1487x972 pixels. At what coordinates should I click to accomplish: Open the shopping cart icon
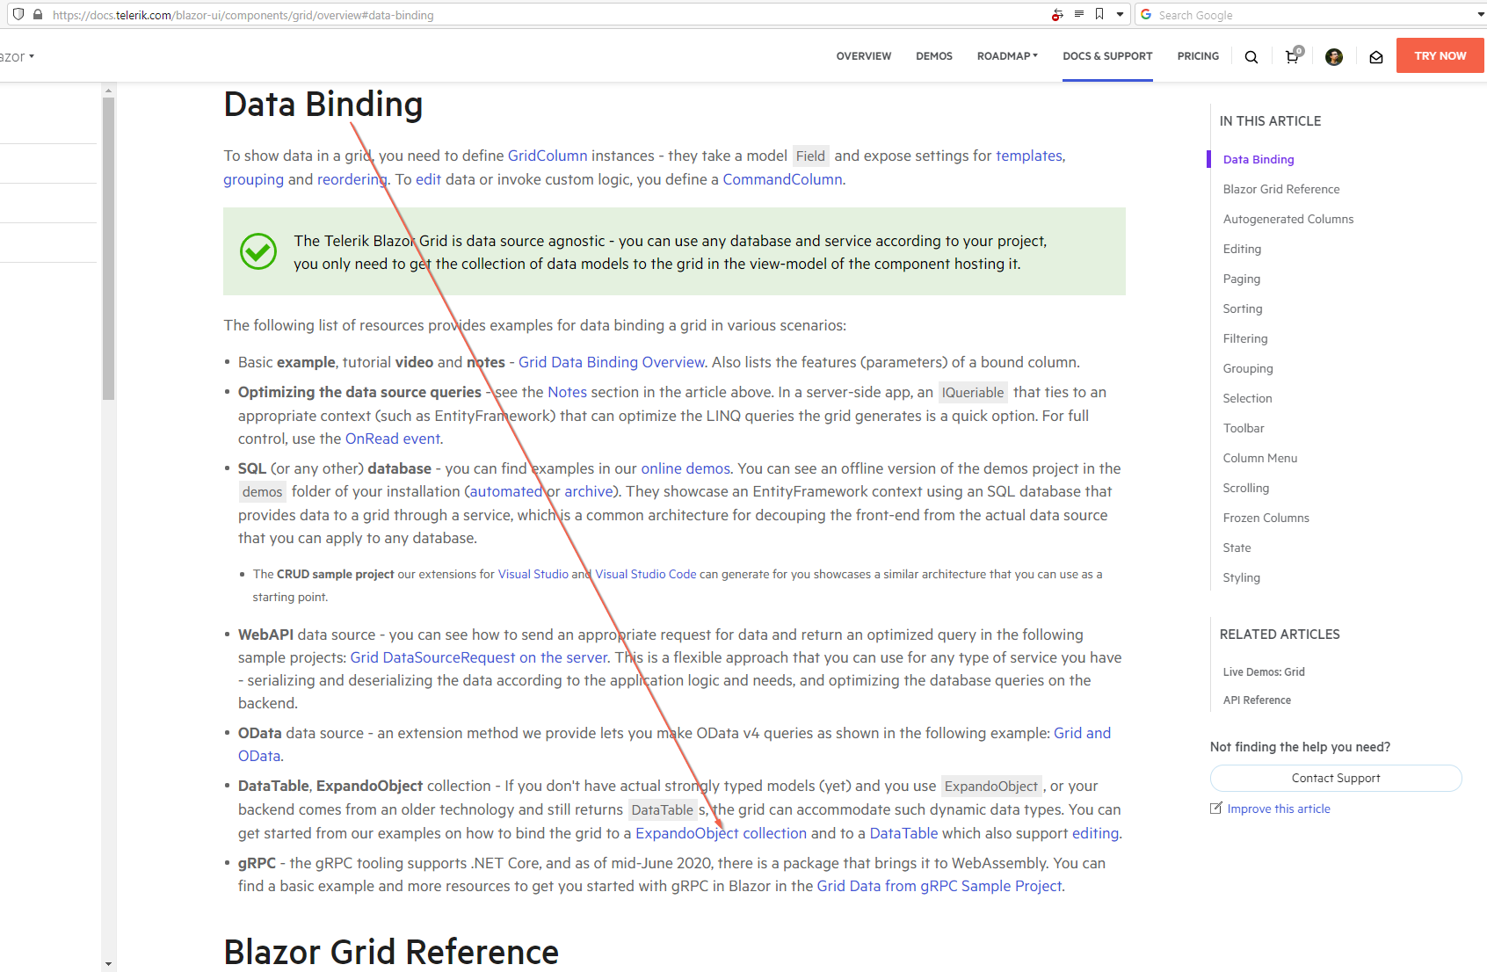(1293, 56)
